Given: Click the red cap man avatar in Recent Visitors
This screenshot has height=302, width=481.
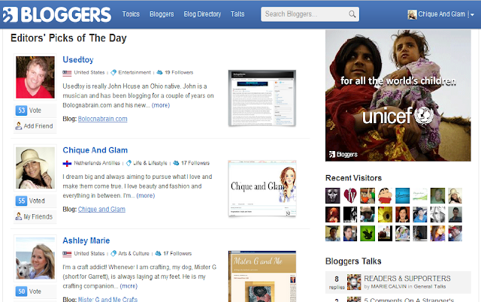Looking at the screenshot, I should (455, 234).
